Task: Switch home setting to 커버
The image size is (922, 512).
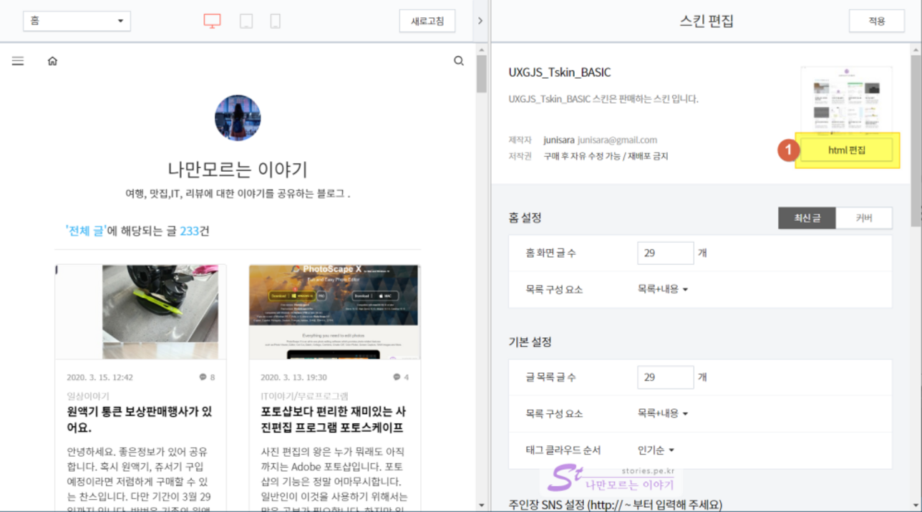Action: pos(864,218)
